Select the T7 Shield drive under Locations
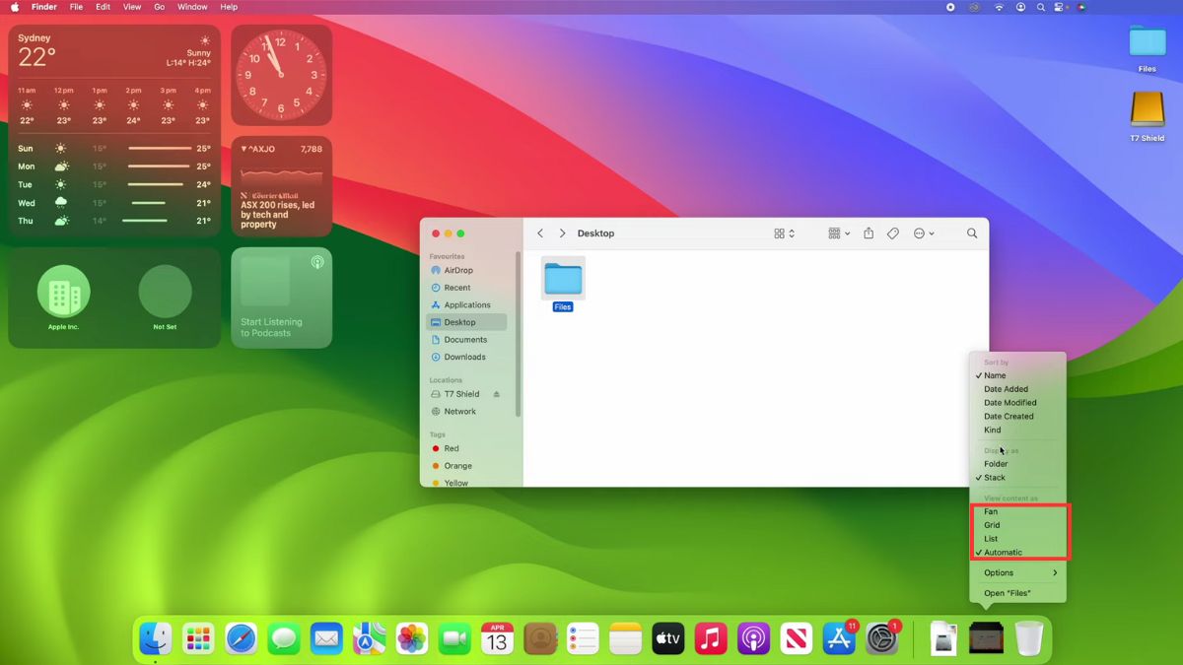The image size is (1183, 665). [461, 393]
